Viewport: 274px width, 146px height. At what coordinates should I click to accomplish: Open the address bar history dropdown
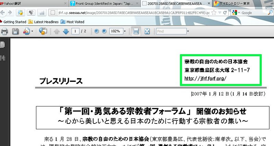point(220,13)
